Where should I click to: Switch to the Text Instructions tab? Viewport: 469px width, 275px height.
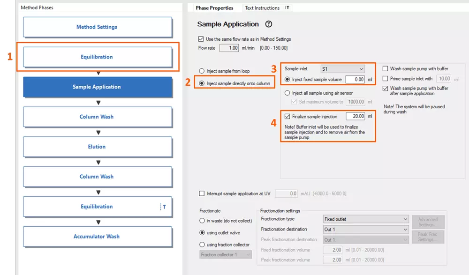coord(262,8)
